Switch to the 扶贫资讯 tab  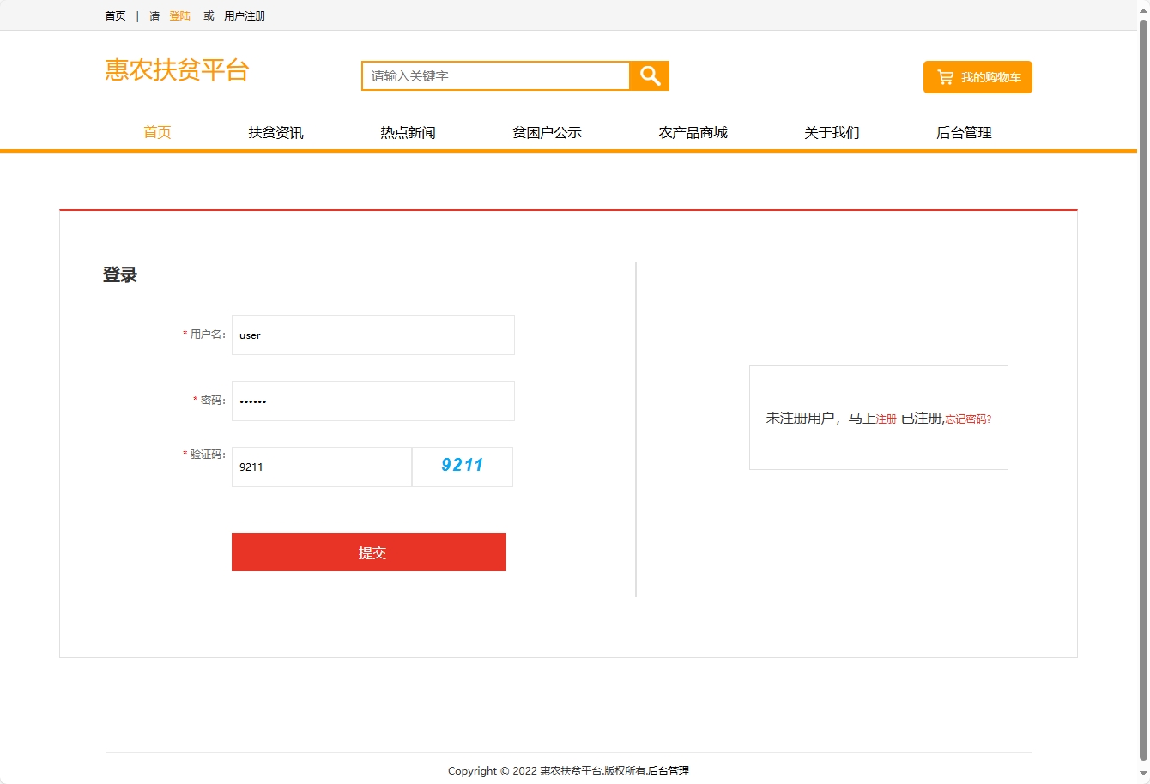coord(275,132)
